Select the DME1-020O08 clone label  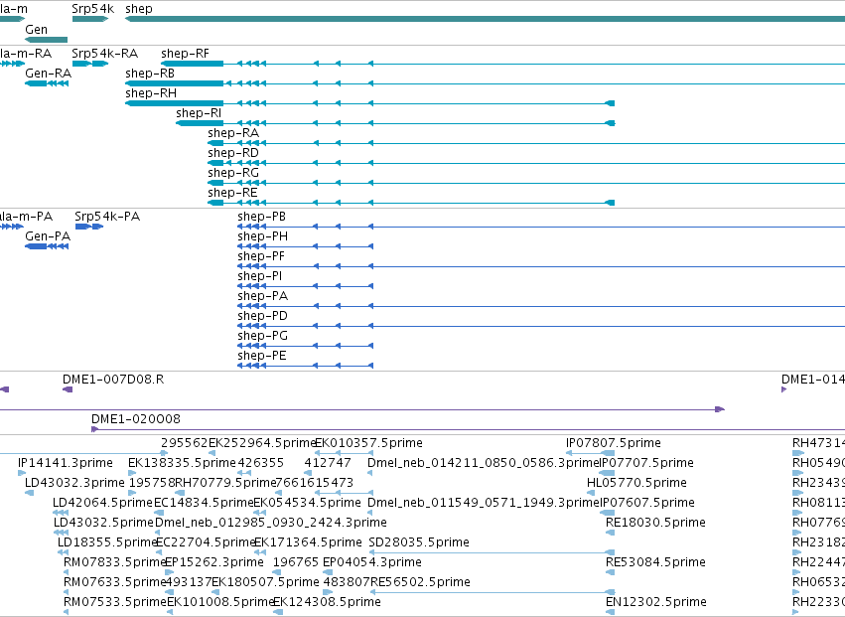[x=136, y=419]
